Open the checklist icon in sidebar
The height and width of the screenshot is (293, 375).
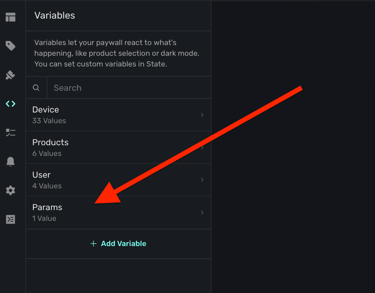10,133
